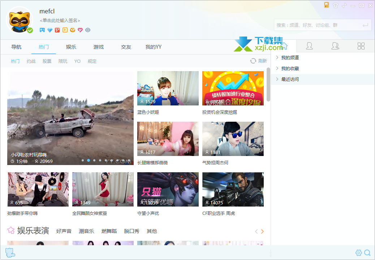Viewport: 375px width, 260px height.
Task: Click the pink heart icon
Action: tap(80, 30)
